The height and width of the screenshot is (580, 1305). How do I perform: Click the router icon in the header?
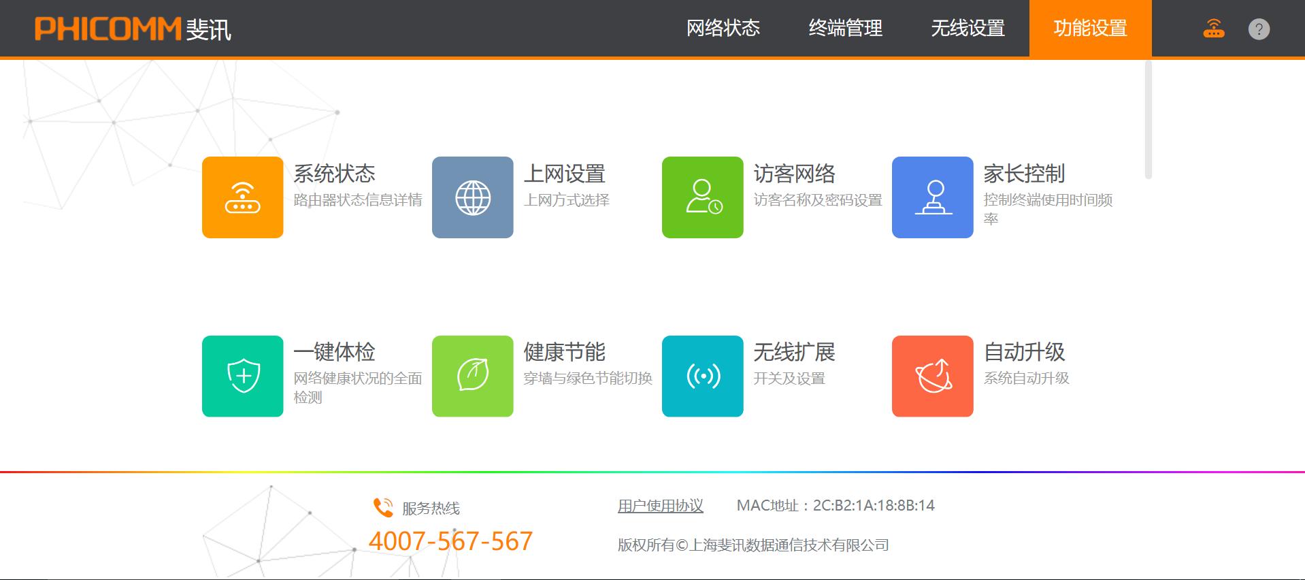(x=1213, y=29)
